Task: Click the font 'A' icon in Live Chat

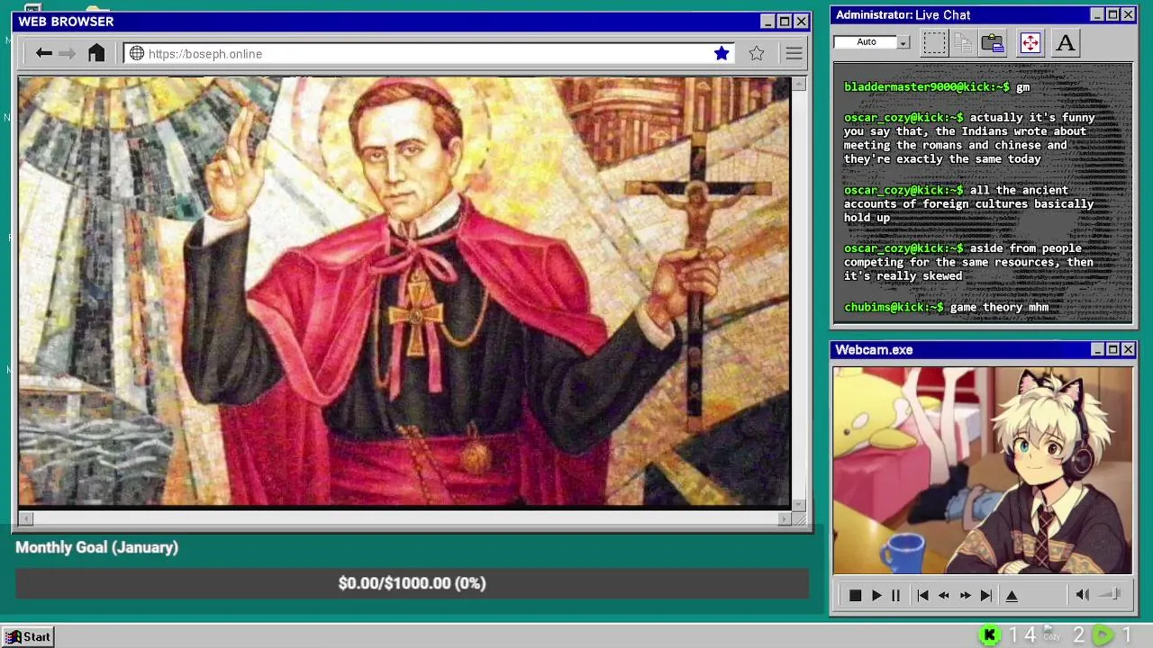Action: coord(1066,42)
